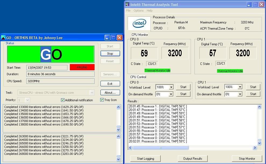Click the Start Logging button
266x164 pixels.
pos(145,159)
